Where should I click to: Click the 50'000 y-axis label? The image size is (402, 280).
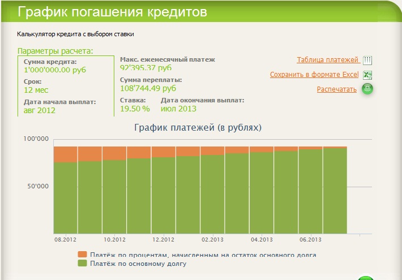38,186
